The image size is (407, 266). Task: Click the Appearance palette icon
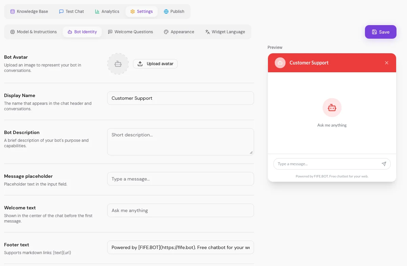(x=166, y=32)
